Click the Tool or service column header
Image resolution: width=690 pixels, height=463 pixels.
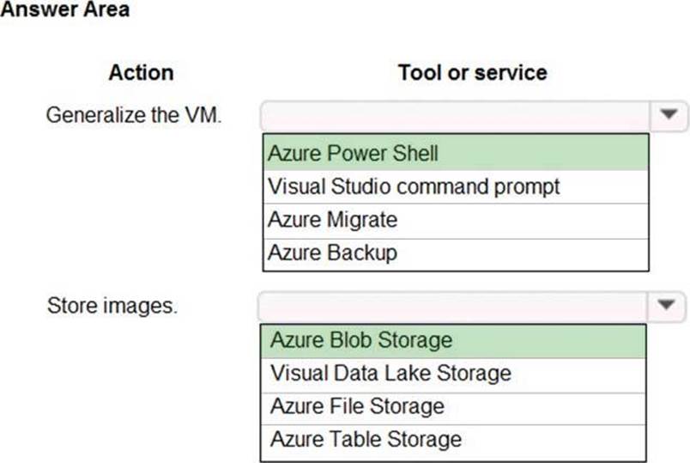472,73
